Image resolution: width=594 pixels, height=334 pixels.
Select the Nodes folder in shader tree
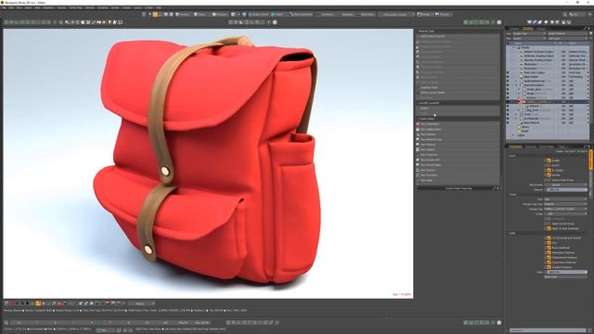click(524, 131)
